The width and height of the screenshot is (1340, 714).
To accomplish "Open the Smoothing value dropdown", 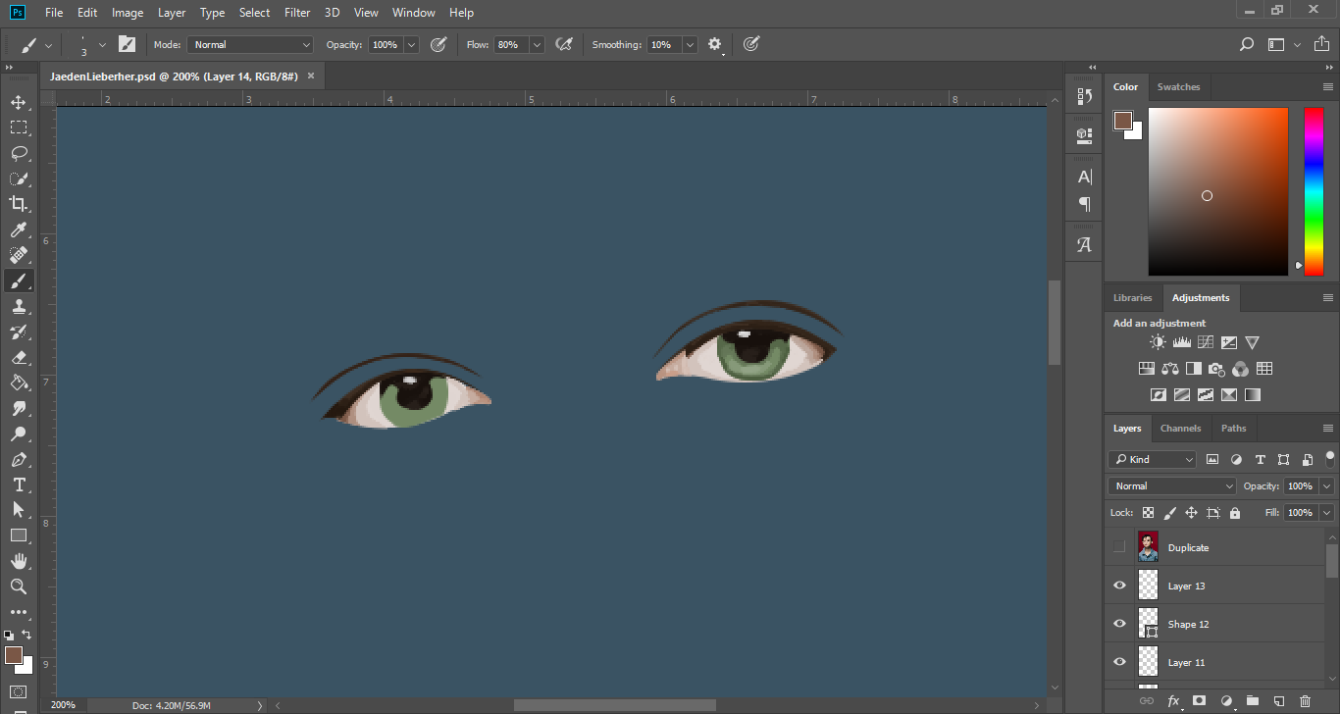I will click(690, 44).
